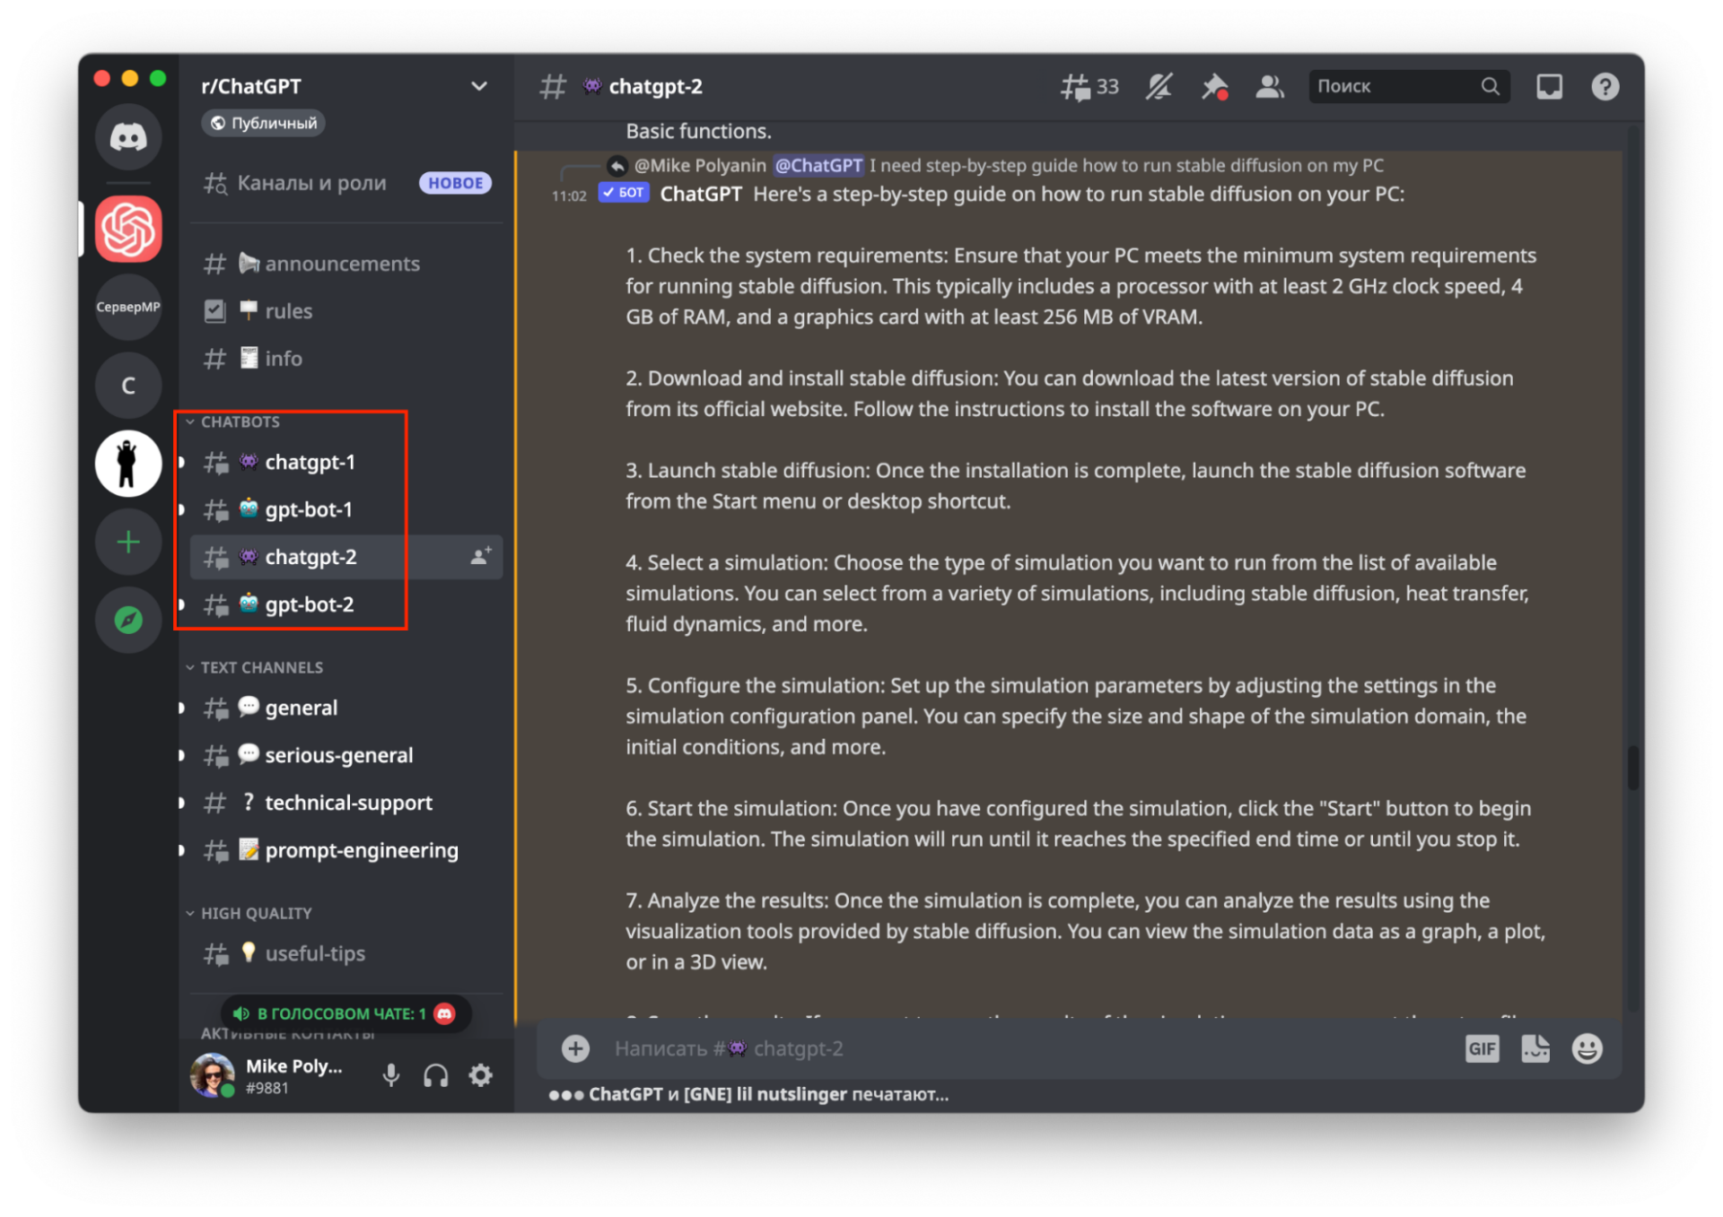Open the r/ChatGPT server dropdown
The width and height of the screenshot is (1723, 1217).
pos(479,86)
